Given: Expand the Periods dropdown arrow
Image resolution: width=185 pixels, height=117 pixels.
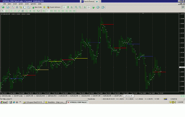Looking at the screenshot, I should [x=99, y=7].
